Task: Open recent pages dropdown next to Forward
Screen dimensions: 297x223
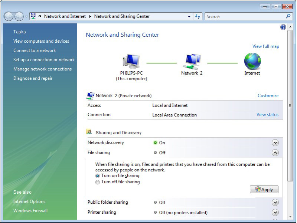Action: (x=26, y=16)
